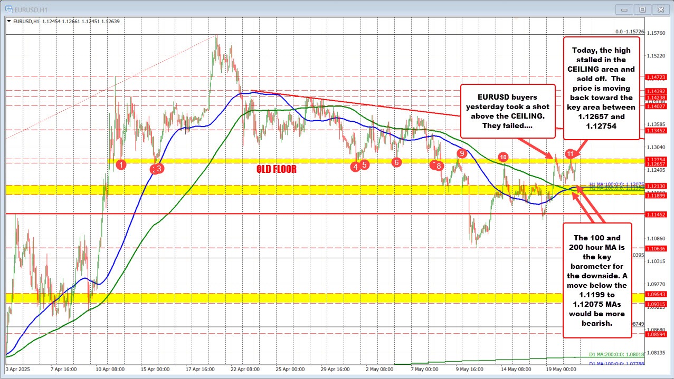
Task: Click the circled number 10 badge
Action: [x=502, y=157]
